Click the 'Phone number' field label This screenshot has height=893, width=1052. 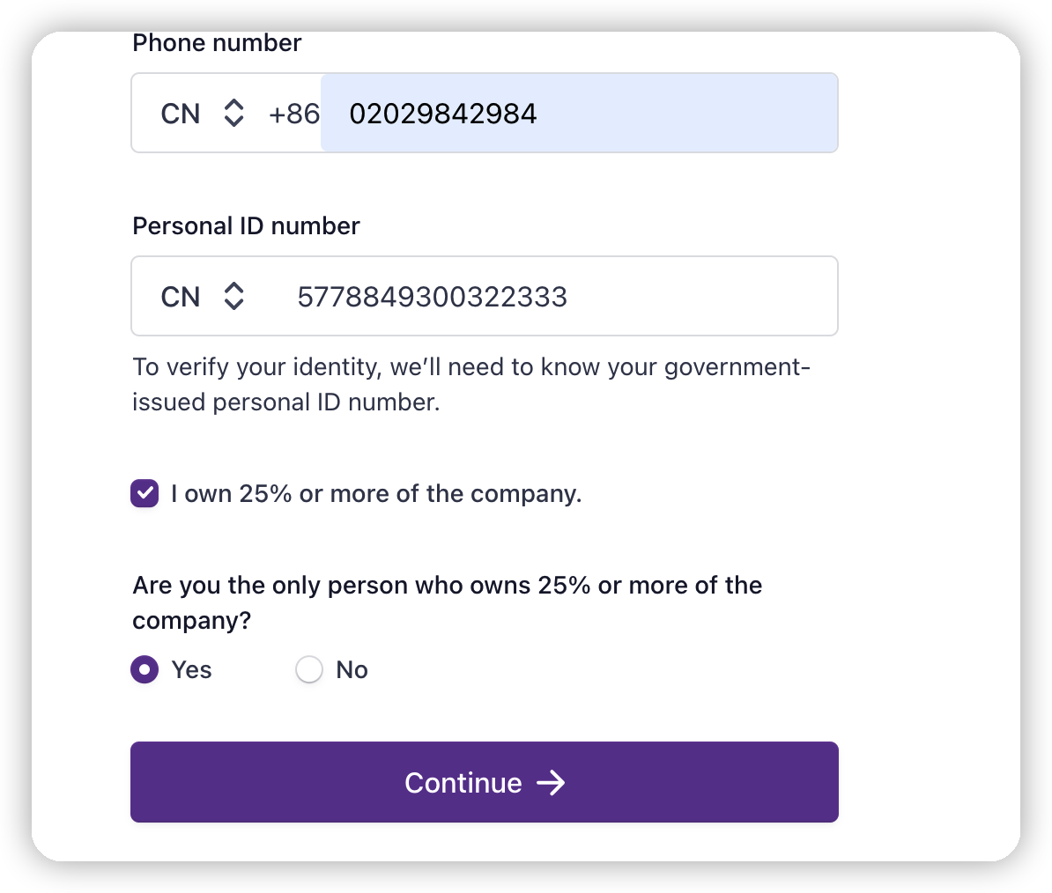217,41
